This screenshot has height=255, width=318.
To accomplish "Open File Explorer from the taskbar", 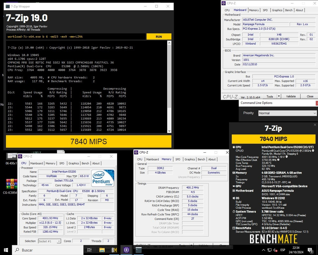I will point(102,250).
